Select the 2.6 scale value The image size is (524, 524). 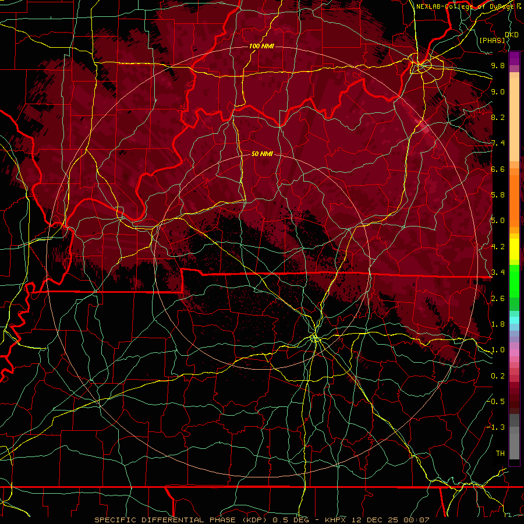498,299
